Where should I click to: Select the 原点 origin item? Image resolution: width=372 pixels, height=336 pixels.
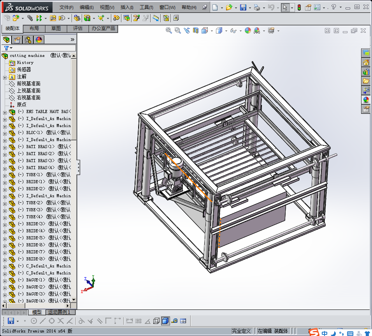click(x=21, y=104)
